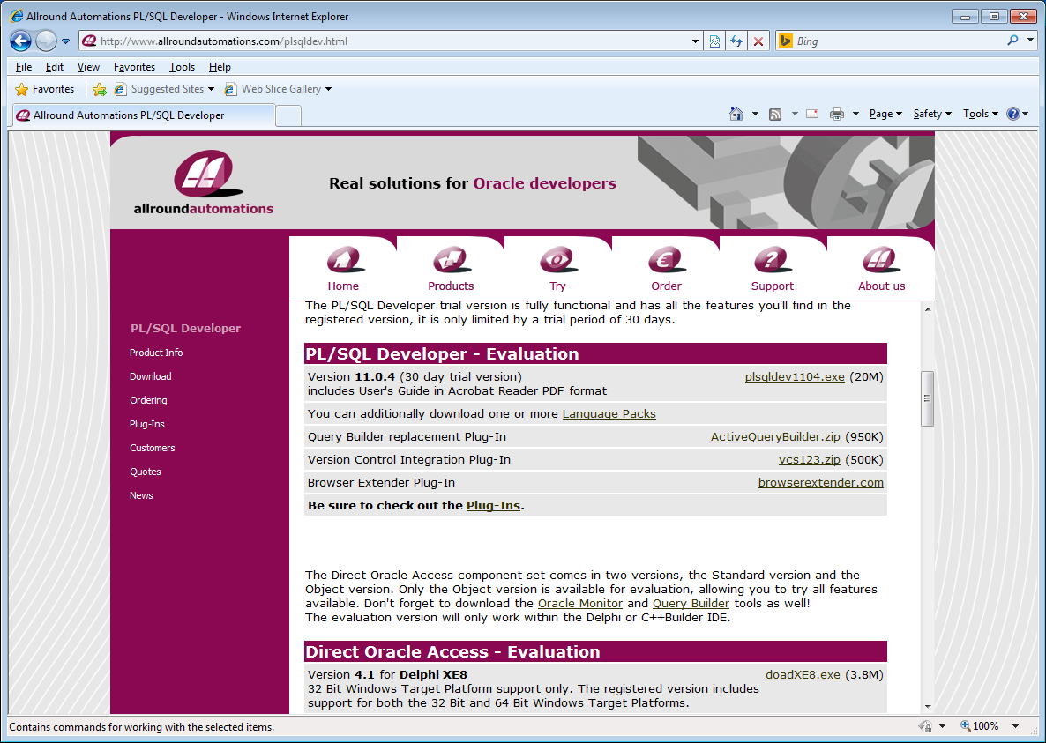Open the Language Packs link

coord(609,414)
